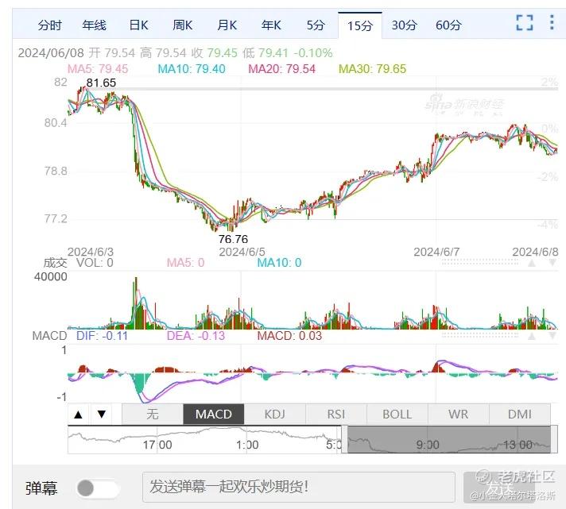The width and height of the screenshot is (566, 509).
Task: Select the DMI indicator
Action: point(520,415)
